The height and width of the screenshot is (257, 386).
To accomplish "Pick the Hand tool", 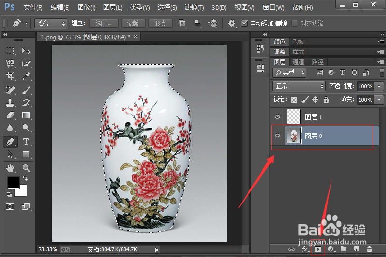I will [x=10, y=168].
